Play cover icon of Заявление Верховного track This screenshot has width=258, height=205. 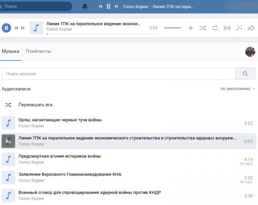click(x=8, y=177)
